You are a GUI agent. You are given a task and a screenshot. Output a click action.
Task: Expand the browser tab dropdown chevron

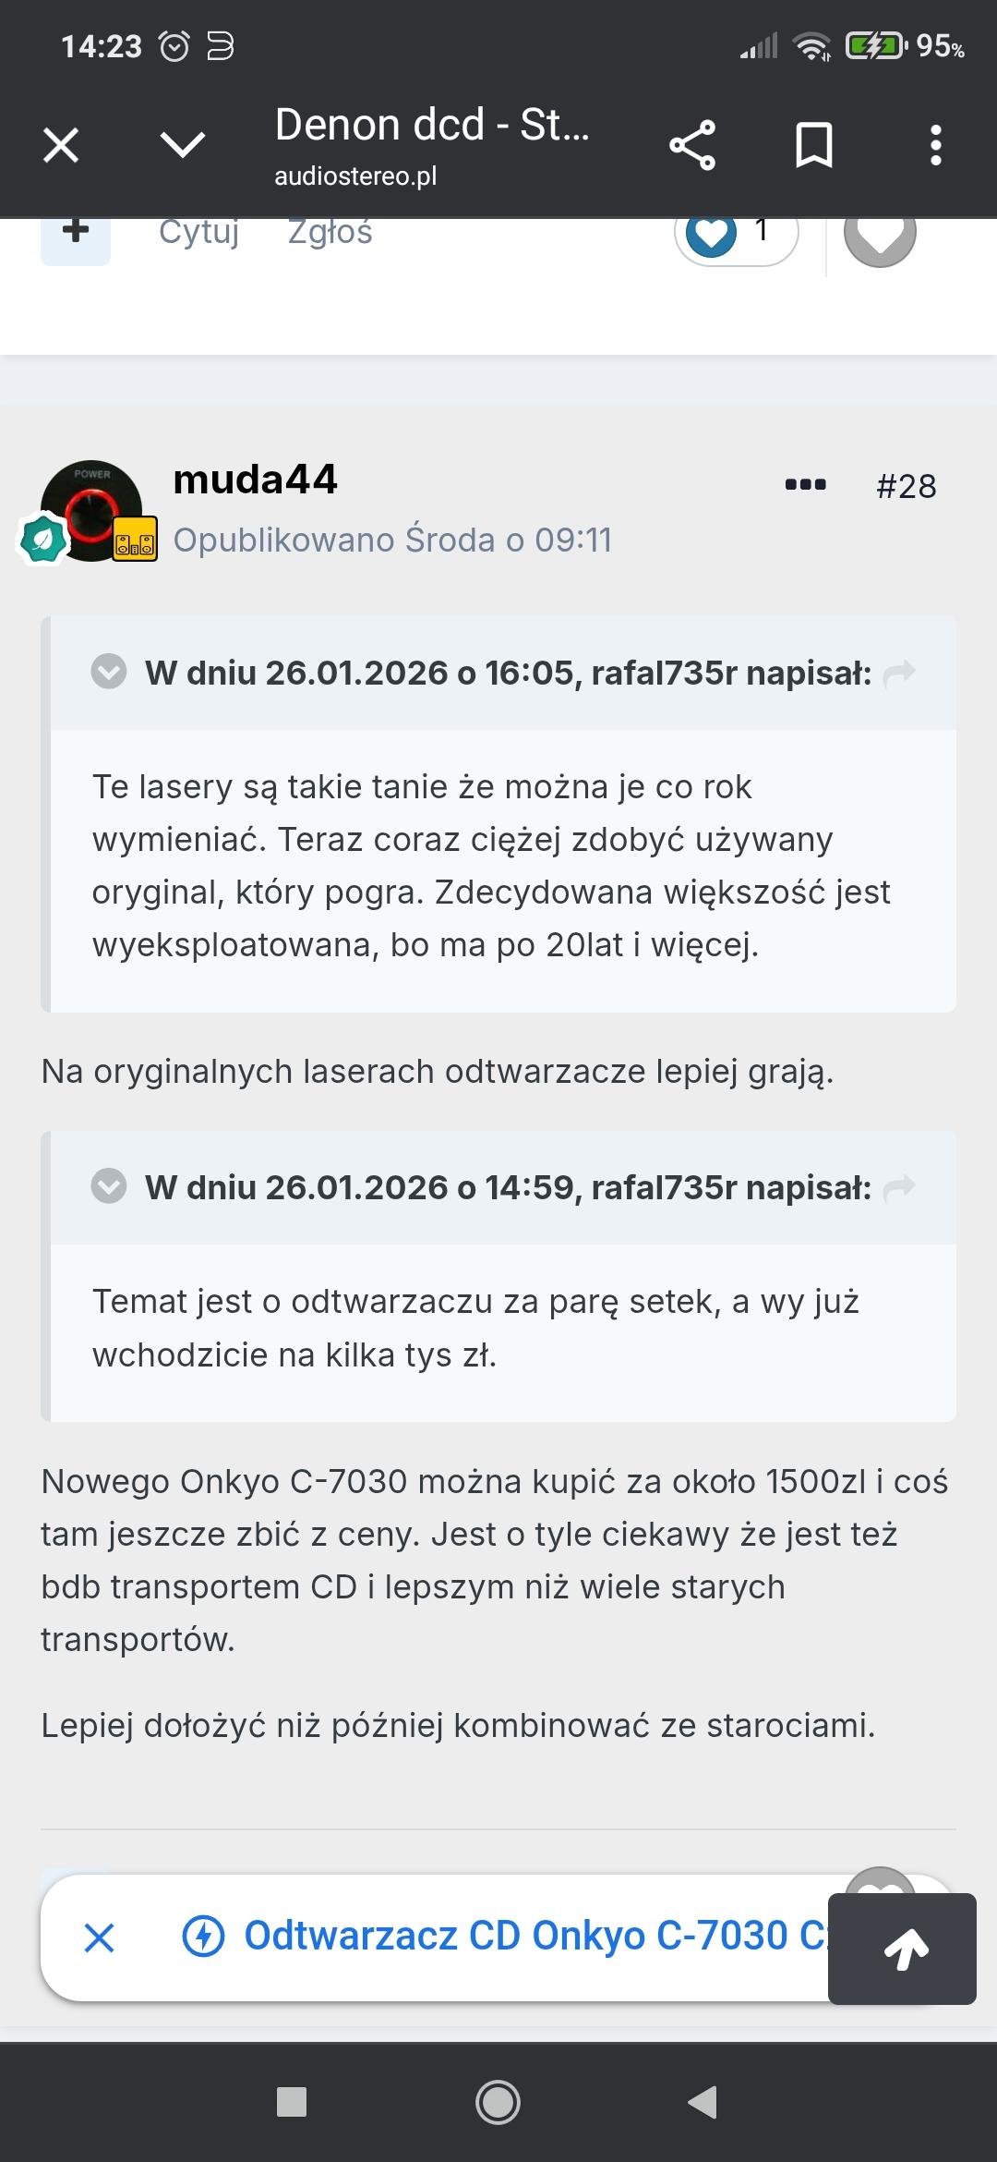(x=182, y=145)
